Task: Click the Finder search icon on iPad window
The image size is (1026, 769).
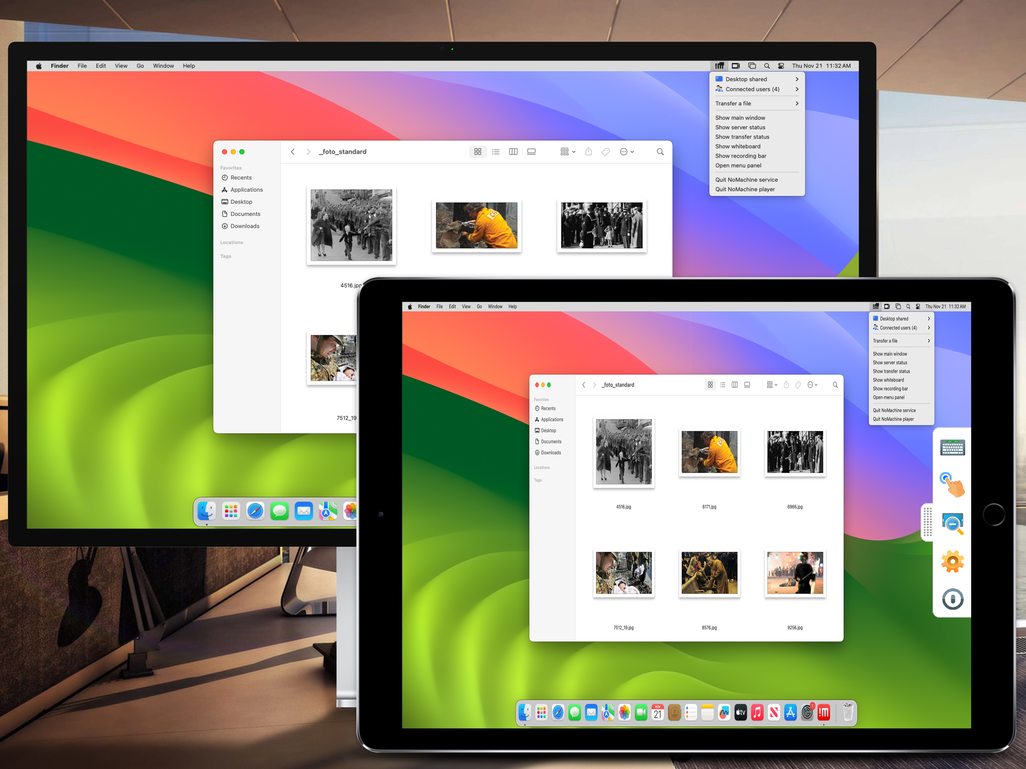Action: pyautogui.click(x=835, y=385)
